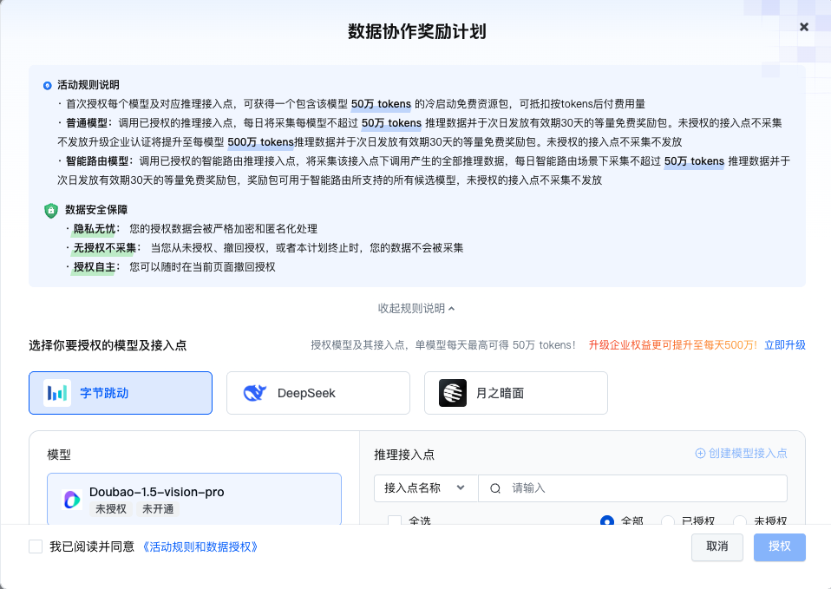
Task: Switch to the 月之暗面 provider tab
Action: coord(515,393)
